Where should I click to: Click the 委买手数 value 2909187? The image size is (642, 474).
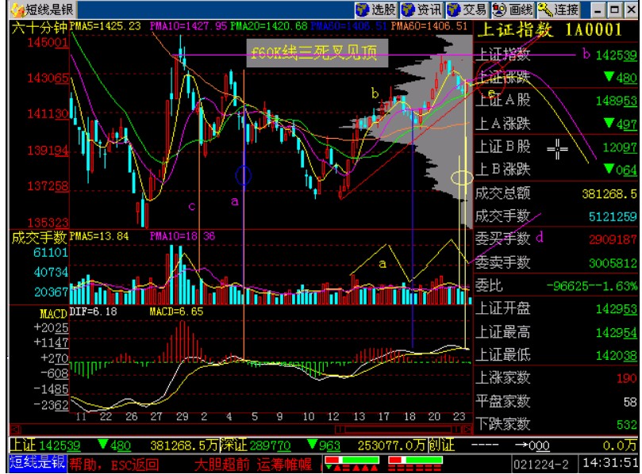[613, 239]
